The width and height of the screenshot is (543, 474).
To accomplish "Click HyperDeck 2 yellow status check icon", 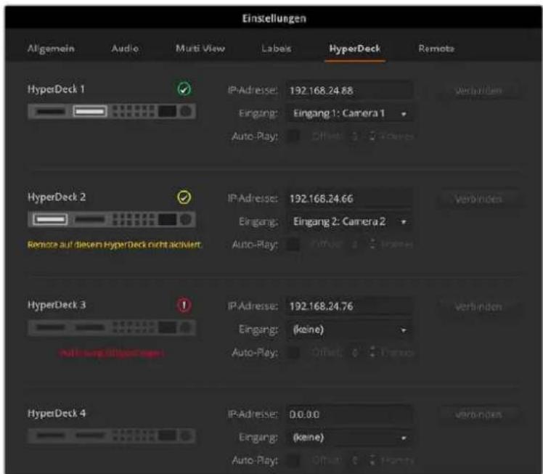I will point(184,197).
